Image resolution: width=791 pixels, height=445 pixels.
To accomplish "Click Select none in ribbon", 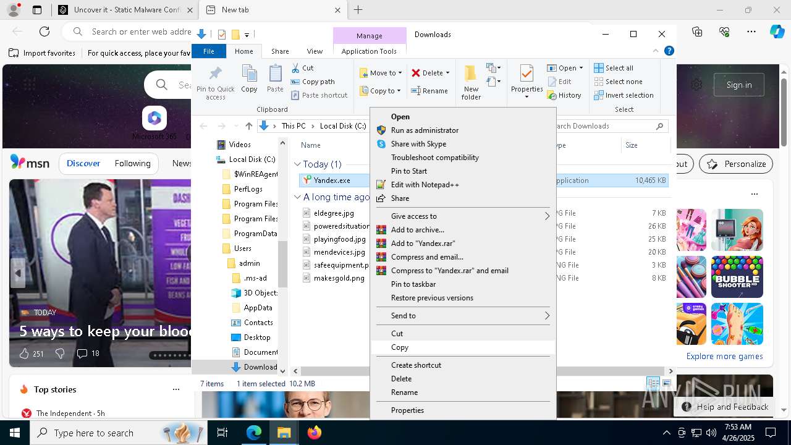I will (618, 82).
